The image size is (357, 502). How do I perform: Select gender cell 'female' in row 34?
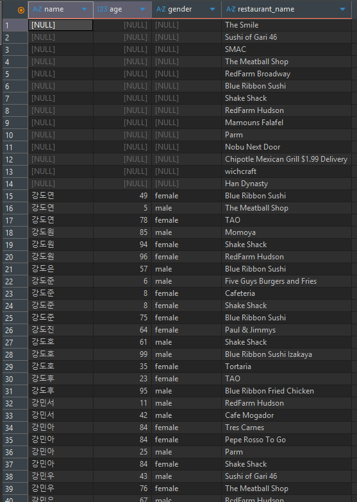click(x=187, y=428)
